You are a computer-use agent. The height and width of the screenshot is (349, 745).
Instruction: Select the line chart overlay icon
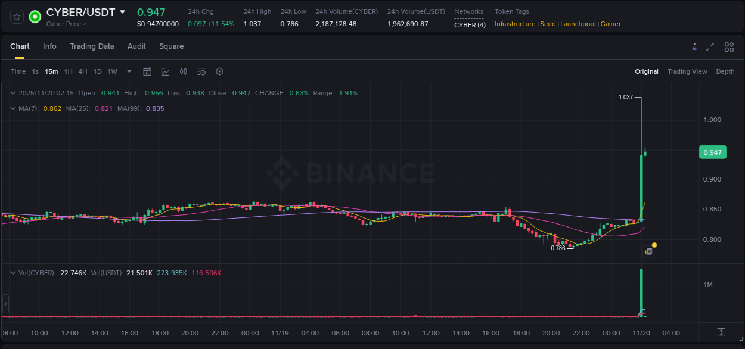click(165, 71)
